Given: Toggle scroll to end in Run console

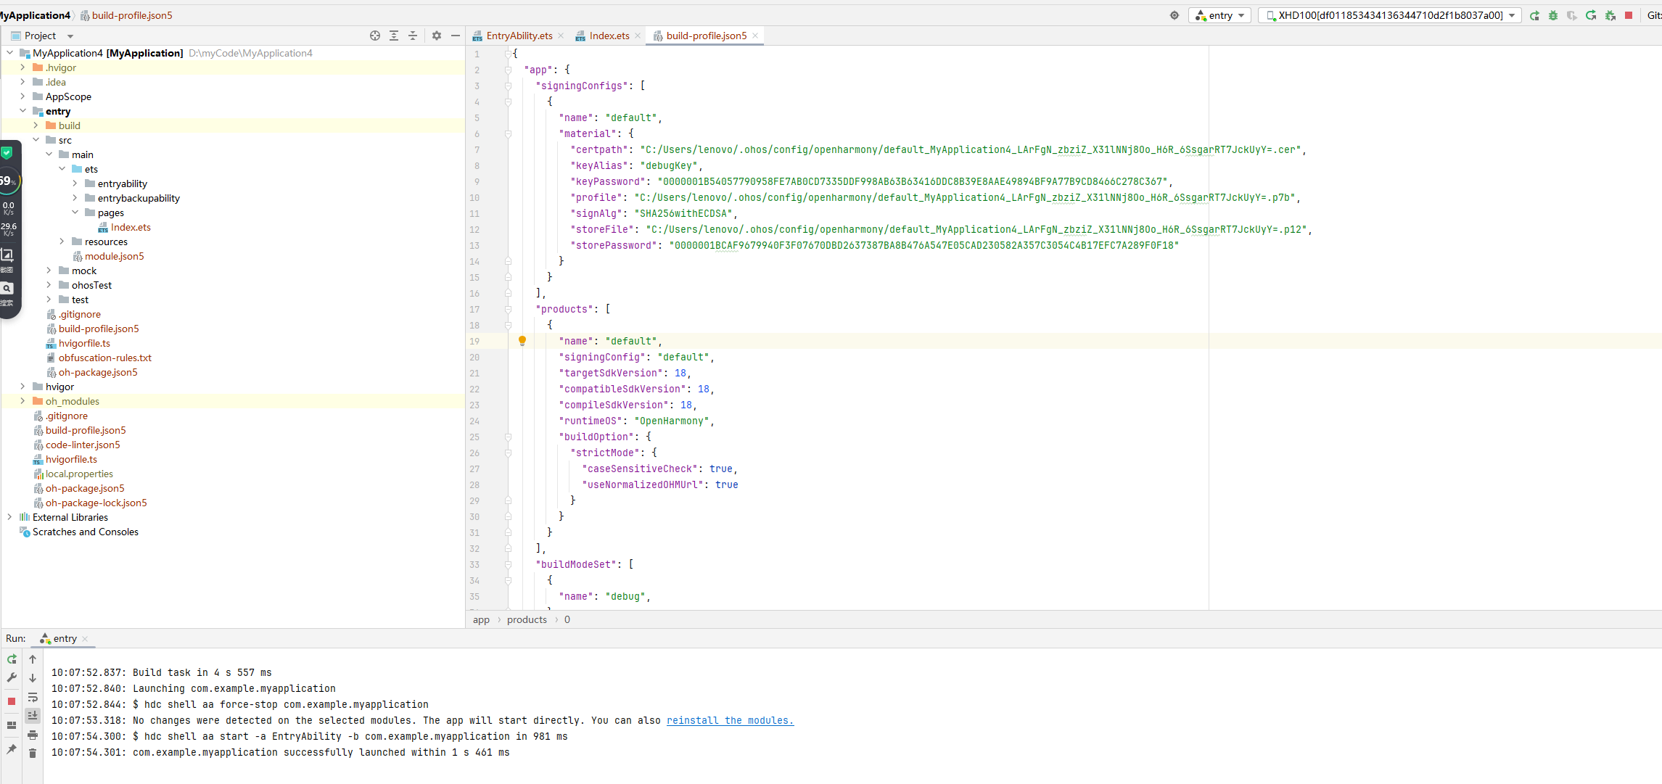Looking at the screenshot, I should (x=33, y=716).
